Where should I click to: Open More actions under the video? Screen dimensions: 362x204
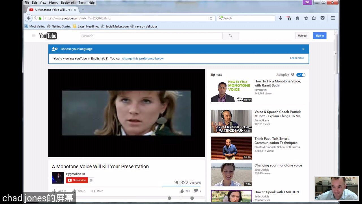(97, 191)
